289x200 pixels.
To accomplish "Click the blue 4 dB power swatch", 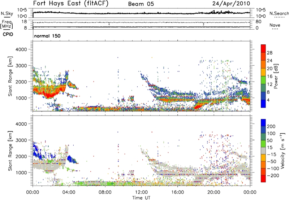I will pos(263,104).
